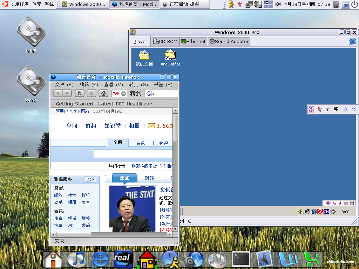
Task: Launch Microsoft Word from the dock
Action: pos(287,260)
